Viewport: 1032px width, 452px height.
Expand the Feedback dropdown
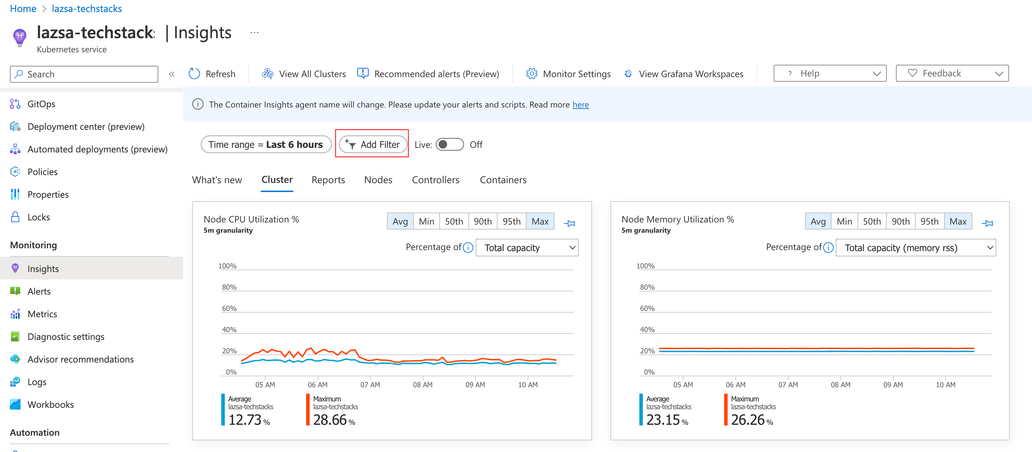tap(952, 74)
